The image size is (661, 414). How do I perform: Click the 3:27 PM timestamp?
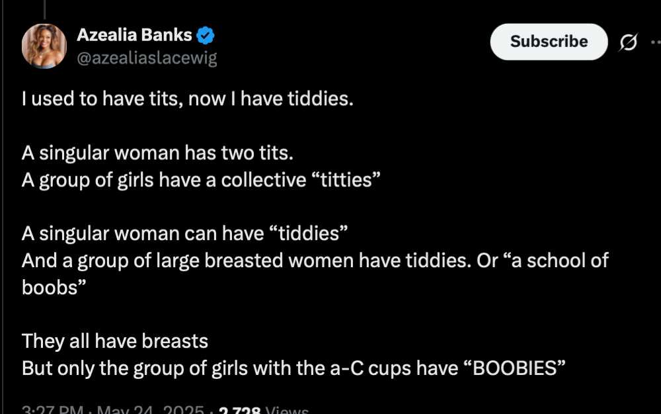(x=52, y=409)
